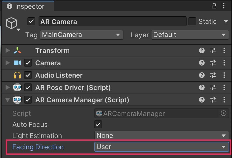Open the Facing Direction dropdown
Screen dimensions: 232x158
tap(162, 147)
